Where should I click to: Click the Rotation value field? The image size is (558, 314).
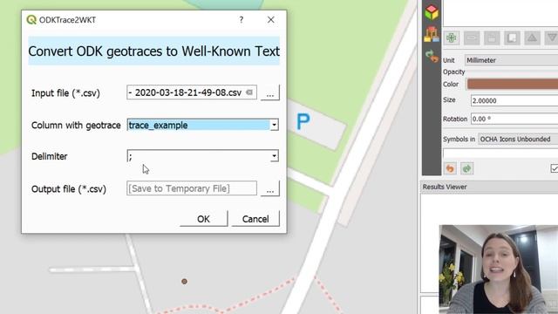tap(514, 119)
